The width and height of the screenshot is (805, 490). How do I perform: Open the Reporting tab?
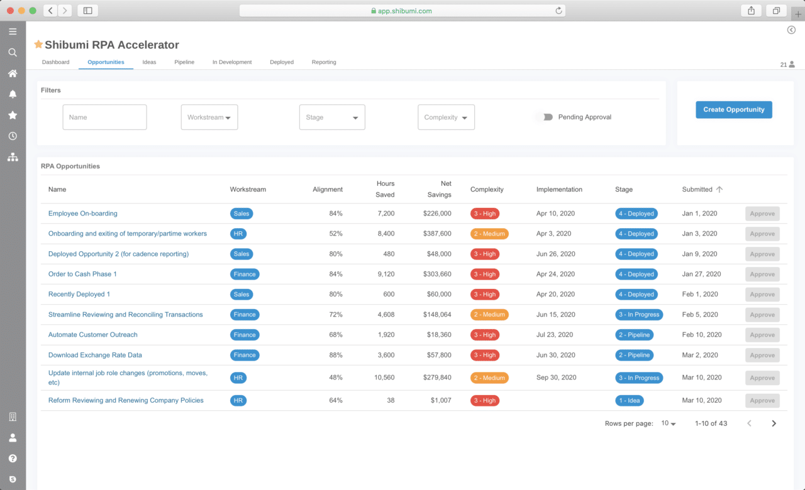pyautogui.click(x=323, y=62)
